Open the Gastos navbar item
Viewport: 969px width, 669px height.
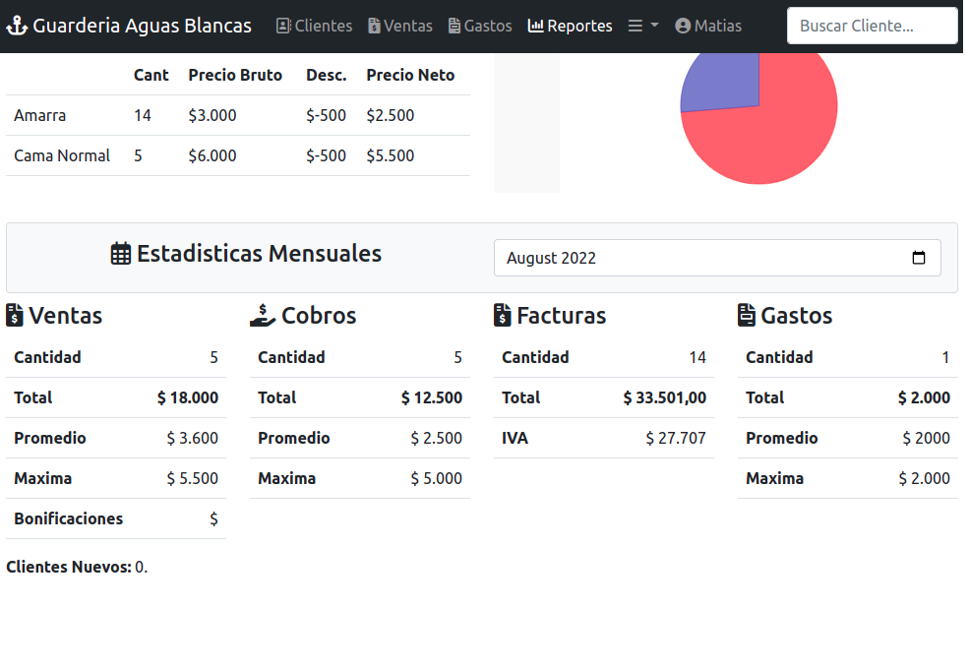coord(480,26)
